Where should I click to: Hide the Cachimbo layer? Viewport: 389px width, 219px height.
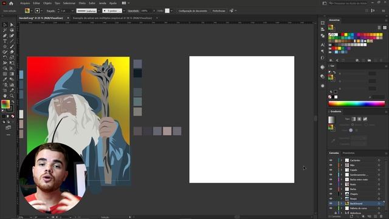click(x=331, y=161)
